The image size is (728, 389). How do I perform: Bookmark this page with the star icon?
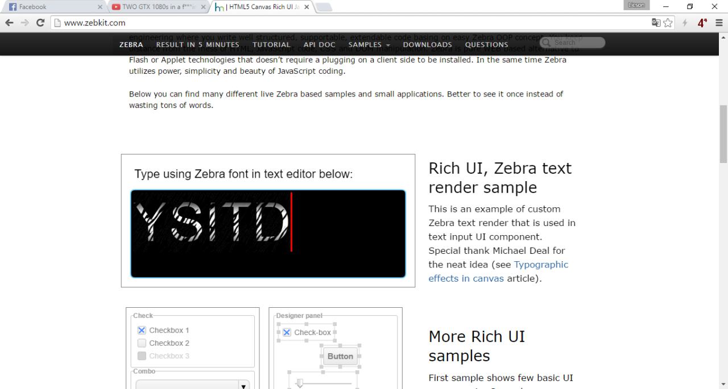pos(667,23)
